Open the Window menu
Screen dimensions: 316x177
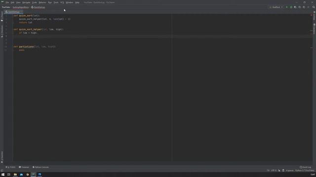click(69, 2)
